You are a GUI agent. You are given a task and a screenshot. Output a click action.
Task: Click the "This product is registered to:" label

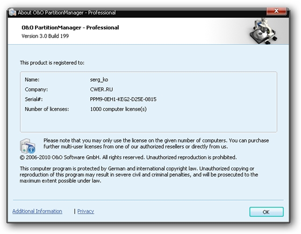52,63
